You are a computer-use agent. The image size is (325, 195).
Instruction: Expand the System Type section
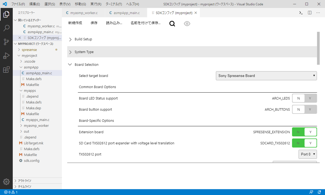pyautogui.click(x=70, y=52)
